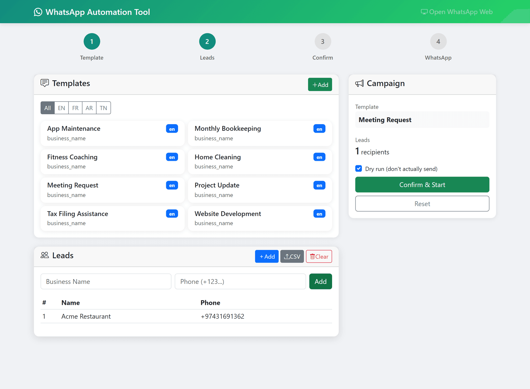Focus the Phone number input field
Screen dimensions: 530x389
(x=240, y=281)
